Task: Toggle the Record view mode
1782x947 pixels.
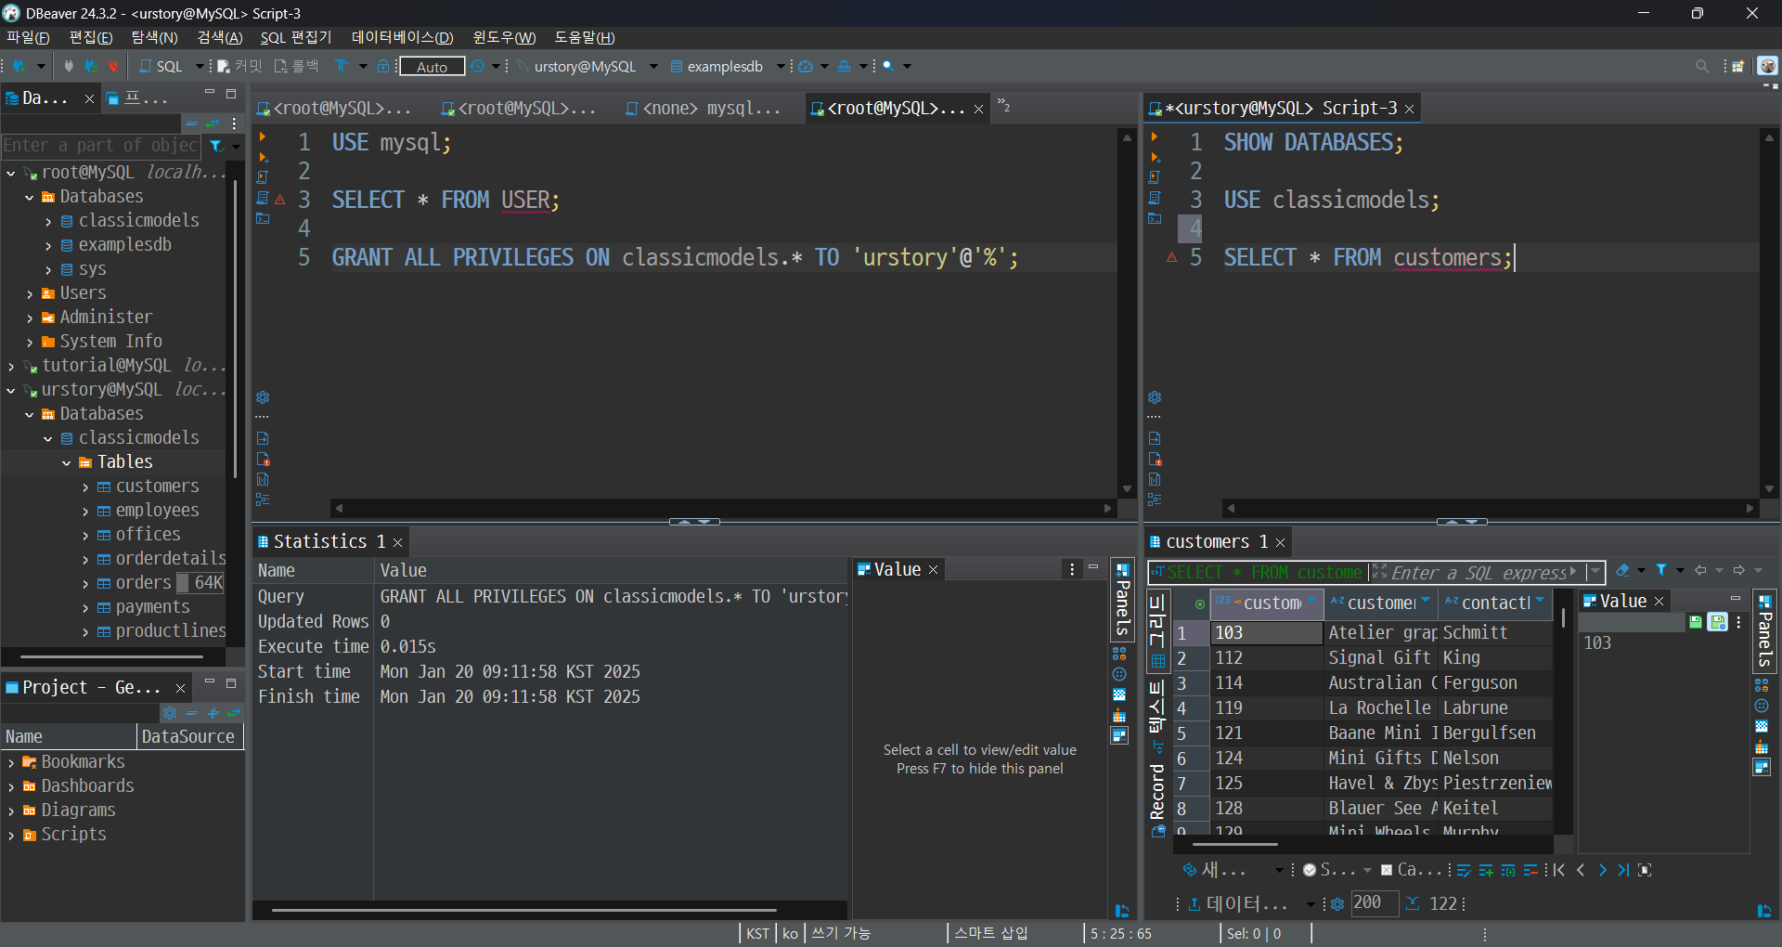Action: pyautogui.click(x=1157, y=799)
